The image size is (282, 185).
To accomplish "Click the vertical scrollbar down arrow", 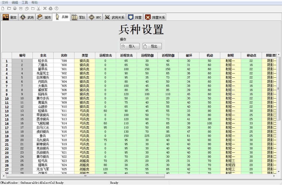I will coord(278,171).
